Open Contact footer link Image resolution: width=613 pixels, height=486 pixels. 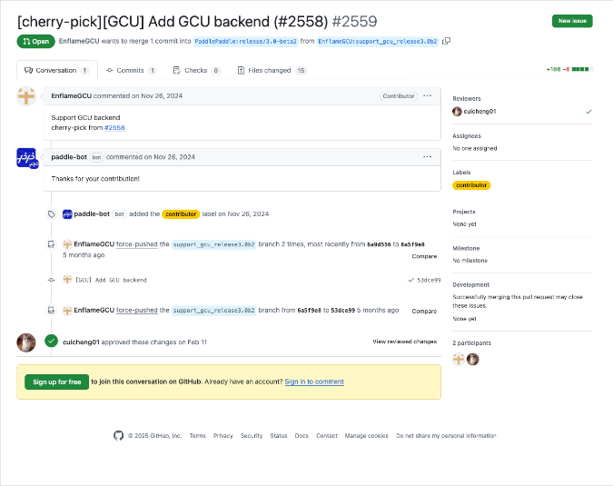coord(326,436)
